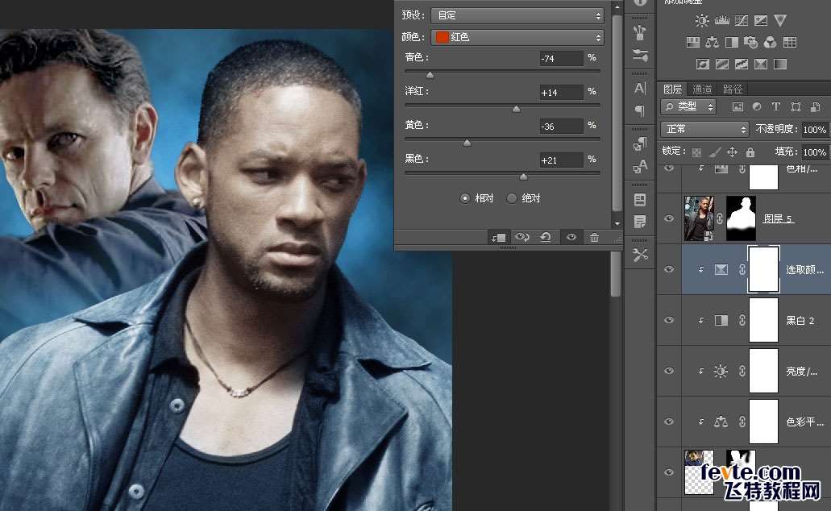Hide the 黑白 2 layer via its eye icon
The height and width of the screenshot is (511, 831).
pos(669,320)
